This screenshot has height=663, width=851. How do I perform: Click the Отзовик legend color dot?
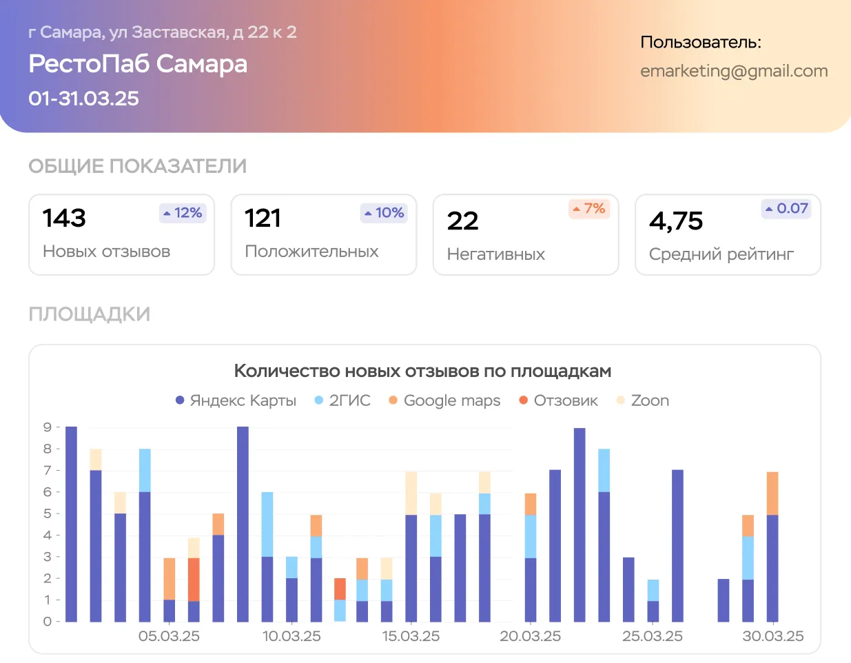[523, 400]
